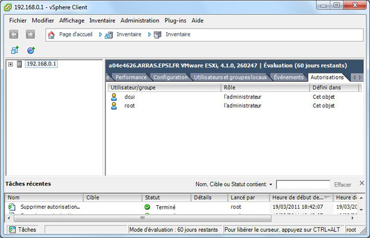Open the Modifier menu
Viewport: 370px width, 238px height.
point(43,20)
